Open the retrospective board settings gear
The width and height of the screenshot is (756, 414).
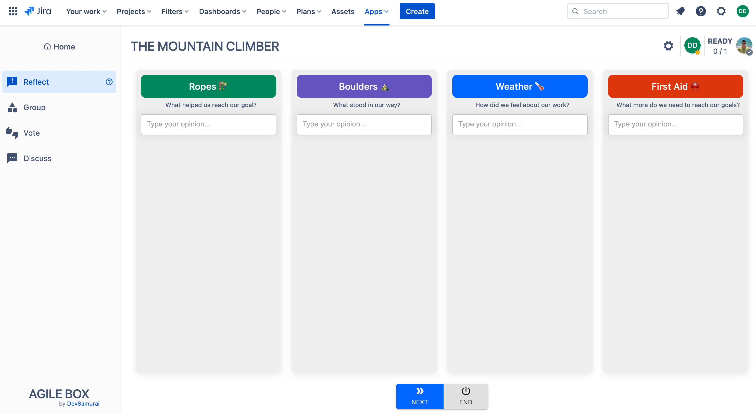(x=668, y=46)
